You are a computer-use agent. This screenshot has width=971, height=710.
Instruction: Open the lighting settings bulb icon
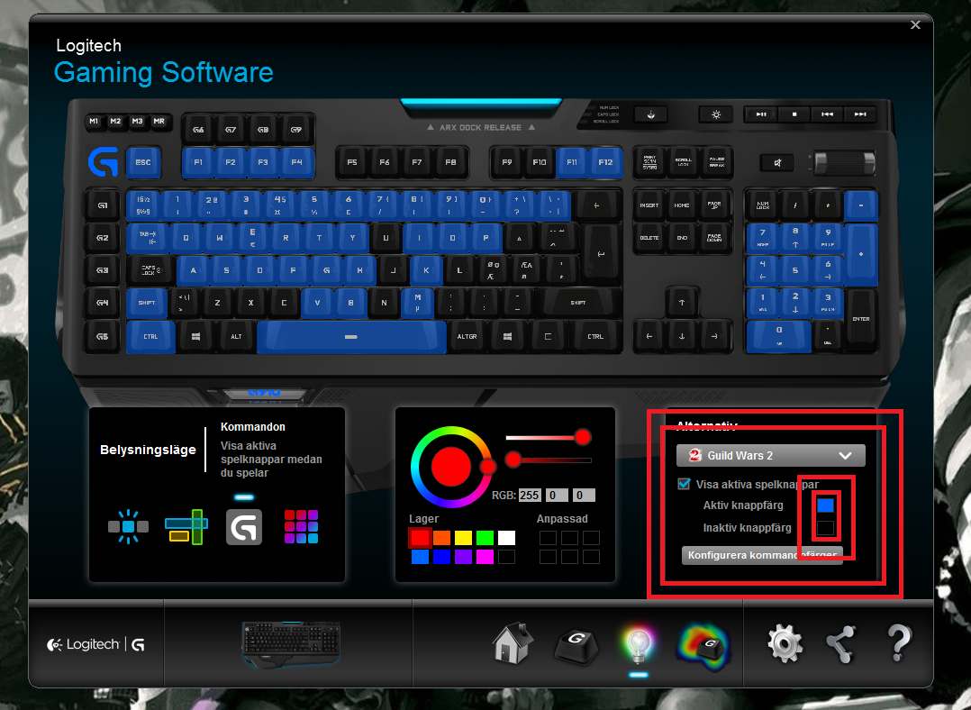tap(638, 645)
